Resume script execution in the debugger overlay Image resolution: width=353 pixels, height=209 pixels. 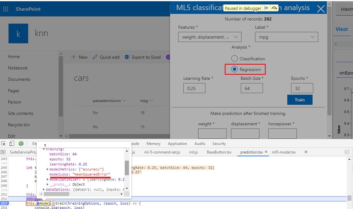[x=266, y=8]
